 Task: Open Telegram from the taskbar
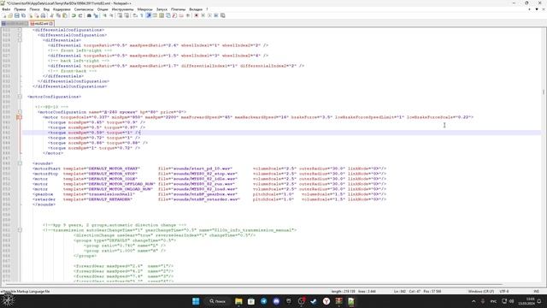click(264, 301)
